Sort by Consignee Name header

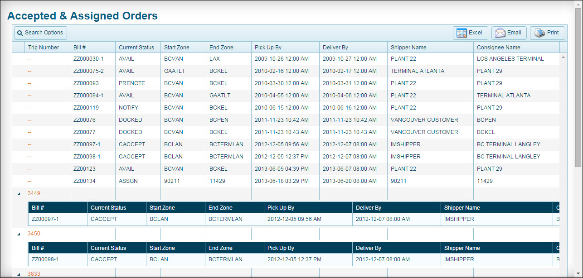pos(516,47)
